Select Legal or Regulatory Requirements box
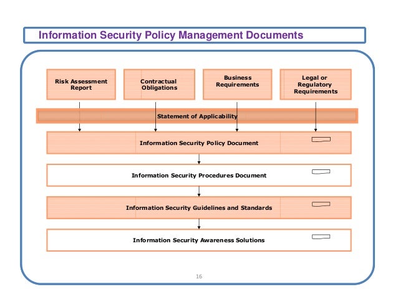Viewport: 398px width, 307px height. 316,84
